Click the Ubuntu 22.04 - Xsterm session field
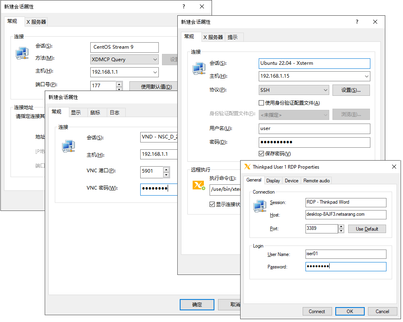Image resolution: width=403 pixels, height=322 pixels. click(x=314, y=64)
